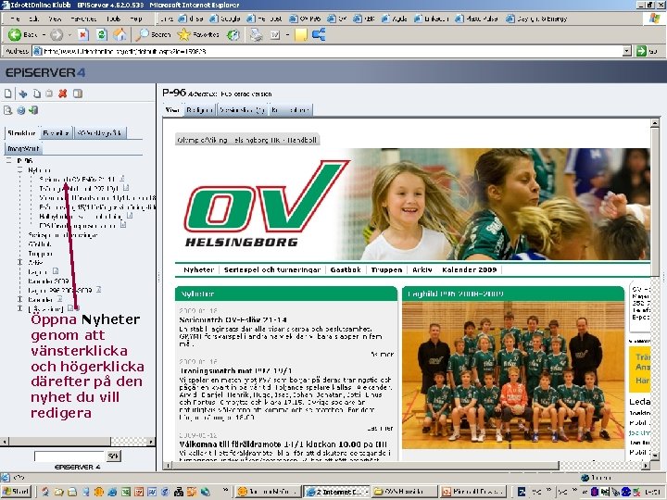The width and height of the screenshot is (667, 500).
Task: Click the blue globe icon in EPiServer toolbar
Action: tap(20, 110)
